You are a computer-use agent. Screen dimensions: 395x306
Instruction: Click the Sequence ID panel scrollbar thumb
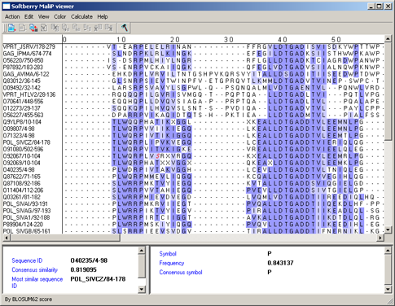pyautogui.click(x=142, y=266)
